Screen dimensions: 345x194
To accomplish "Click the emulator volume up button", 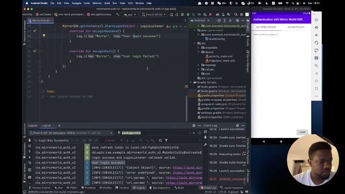I will pyautogui.click(x=316, y=27).
